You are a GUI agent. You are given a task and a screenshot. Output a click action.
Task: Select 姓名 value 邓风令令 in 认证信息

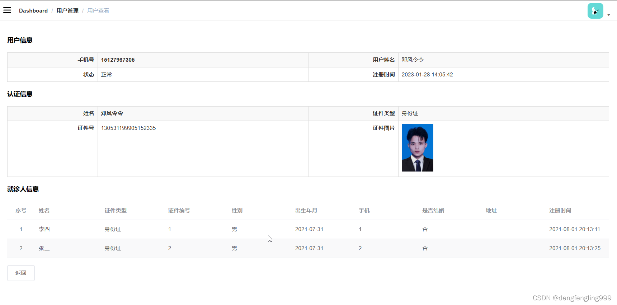[112, 113]
